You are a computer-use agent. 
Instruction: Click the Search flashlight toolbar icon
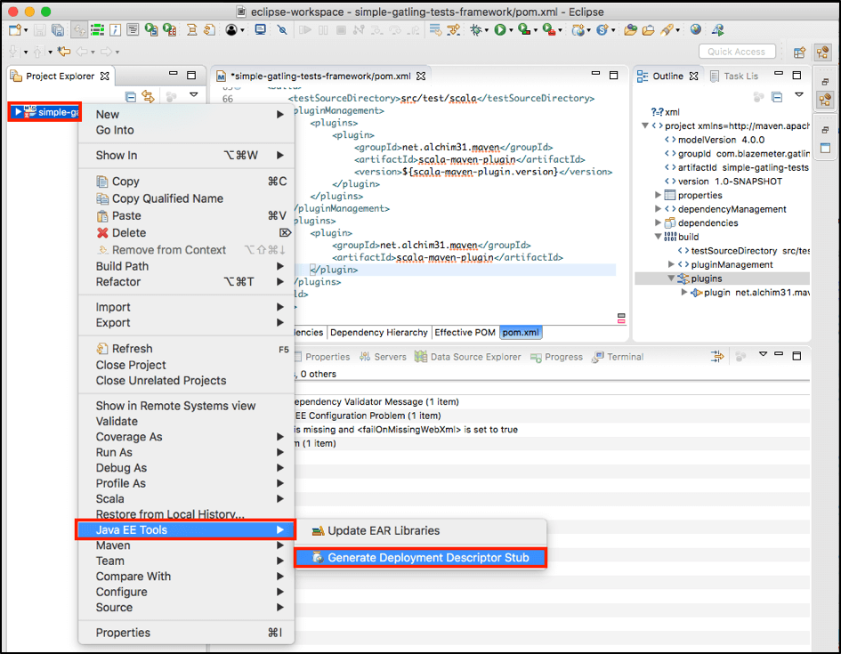point(667,30)
